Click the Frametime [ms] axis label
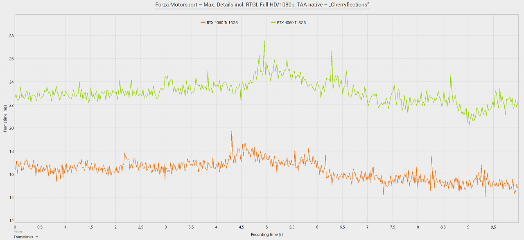Screen dimensions: 524x240 coord(5,118)
